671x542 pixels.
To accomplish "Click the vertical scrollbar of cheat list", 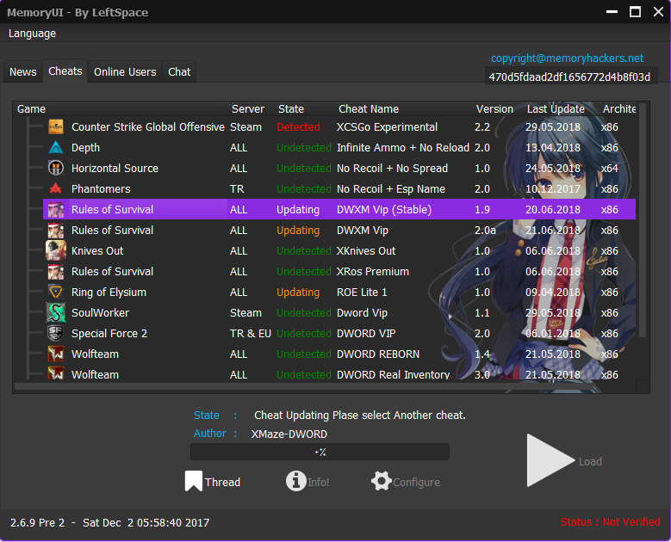I will tap(643, 220).
